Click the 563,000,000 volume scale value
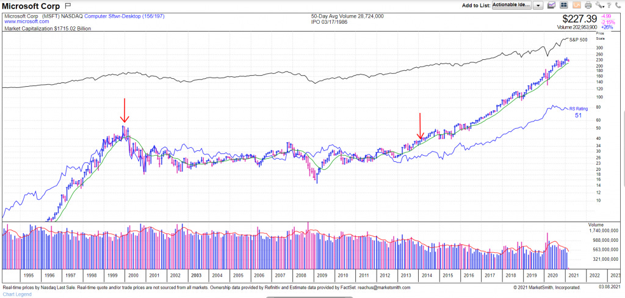Screen dimensions: 625x298 click(605, 250)
